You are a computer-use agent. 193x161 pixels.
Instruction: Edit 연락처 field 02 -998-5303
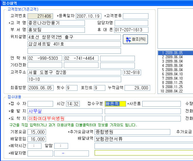45,58
